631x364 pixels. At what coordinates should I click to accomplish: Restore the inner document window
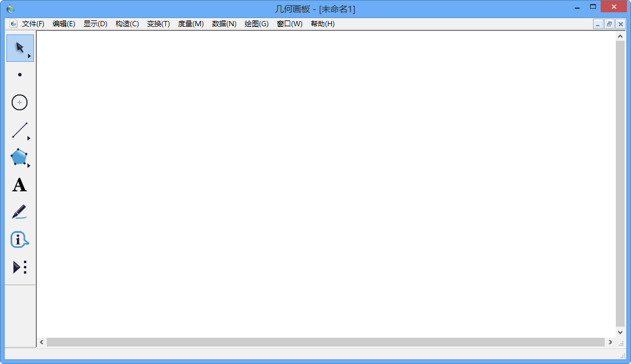click(x=609, y=24)
